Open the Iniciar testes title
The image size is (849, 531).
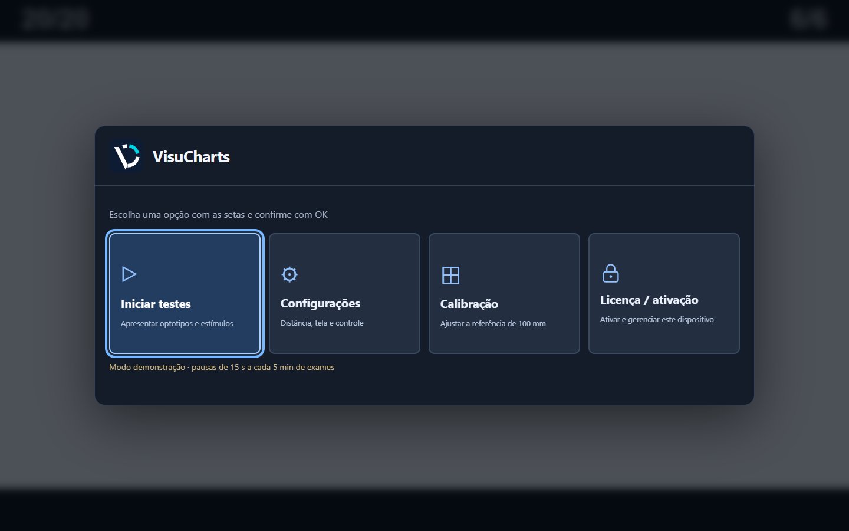(156, 304)
